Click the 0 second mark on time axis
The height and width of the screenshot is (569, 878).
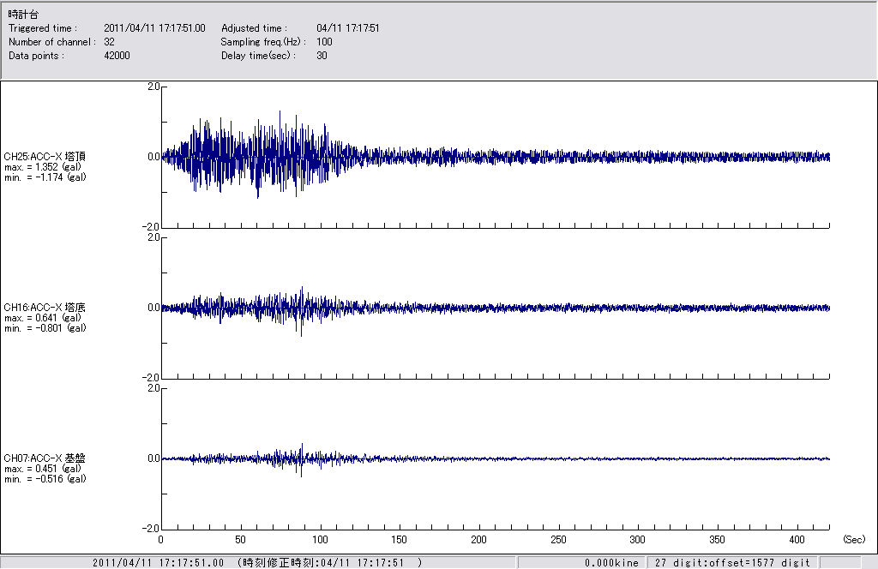pos(161,540)
